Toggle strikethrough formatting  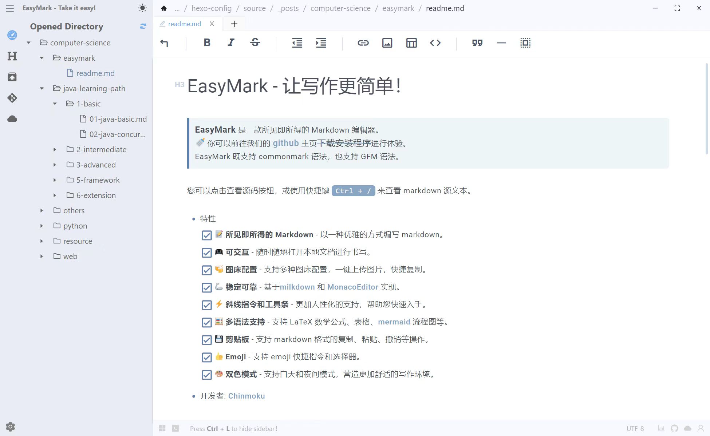(x=255, y=43)
